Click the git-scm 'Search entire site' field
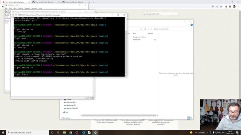241x135 pixels. (160, 14)
